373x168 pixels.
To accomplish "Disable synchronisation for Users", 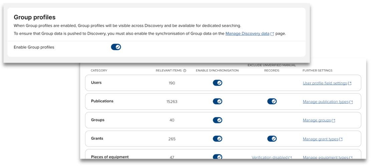I will coord(218,83).
